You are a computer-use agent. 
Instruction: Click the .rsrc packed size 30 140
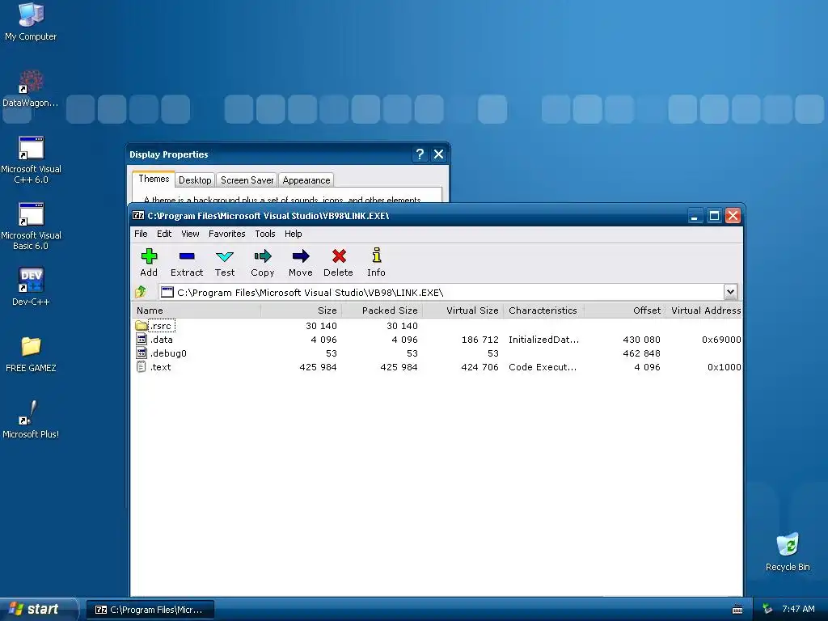(402, 326)
